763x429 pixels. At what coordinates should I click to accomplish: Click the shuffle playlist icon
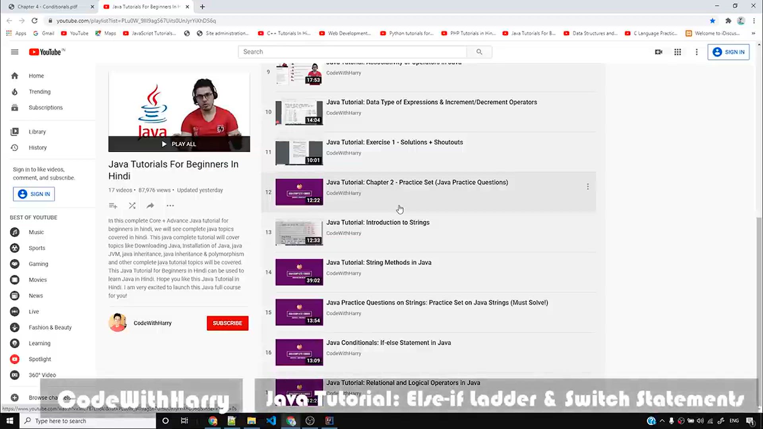pos(132,205)
